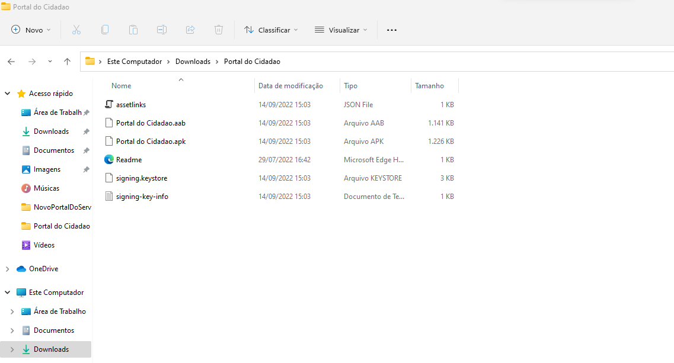Go back with the left arrow
The image size is (674, 363).
point(11,62)
